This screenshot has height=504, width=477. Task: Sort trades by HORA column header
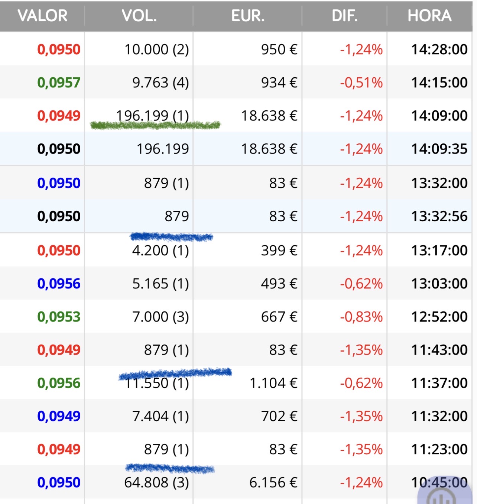pos(429,16)
